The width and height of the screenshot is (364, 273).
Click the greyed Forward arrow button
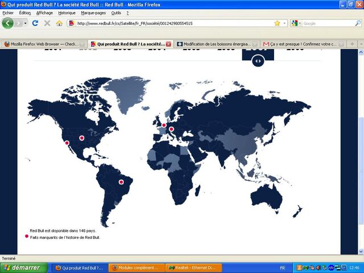tap(19, 23)
